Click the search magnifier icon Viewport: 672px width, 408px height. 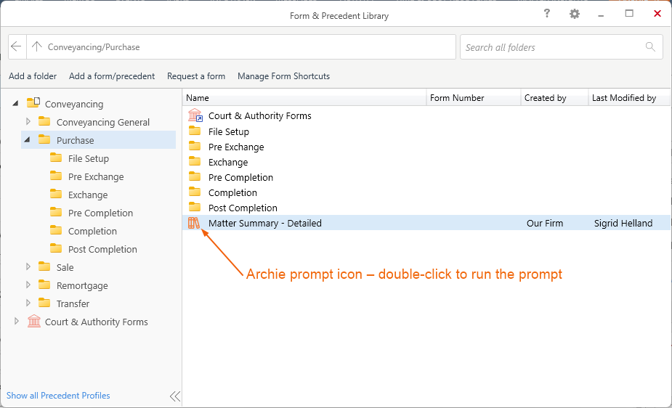(x=650, y=47)
